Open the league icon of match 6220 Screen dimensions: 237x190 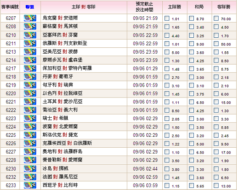tap(30, 93)
